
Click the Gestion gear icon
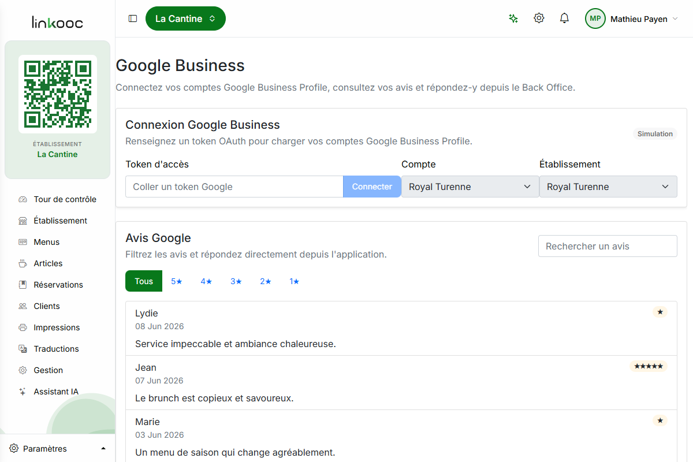(x=23, y=370)
